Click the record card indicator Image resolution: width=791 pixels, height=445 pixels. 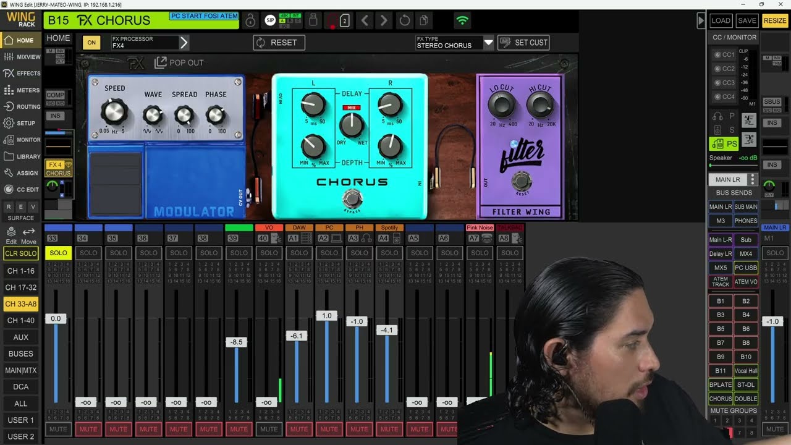pos(344,20)
